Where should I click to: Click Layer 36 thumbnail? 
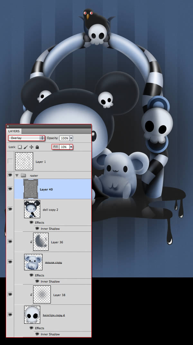pos(41,242)
